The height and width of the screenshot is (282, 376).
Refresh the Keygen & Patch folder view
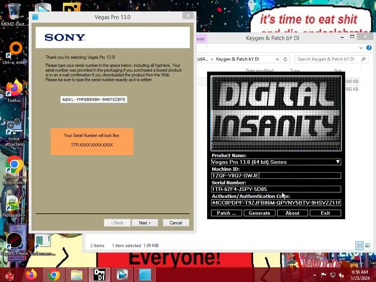(x=285, y=59)
